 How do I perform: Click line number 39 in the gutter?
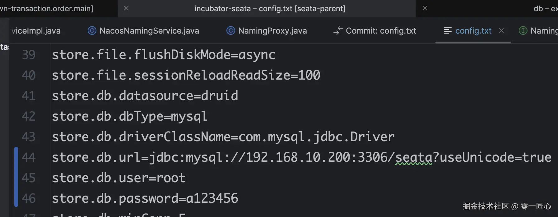pyautogui.click(x=29, y=55)
